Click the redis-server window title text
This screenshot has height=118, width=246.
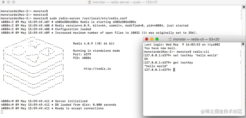(125, 2)
